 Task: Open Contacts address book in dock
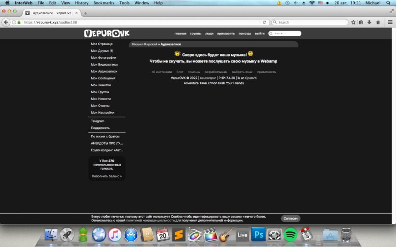147,235
